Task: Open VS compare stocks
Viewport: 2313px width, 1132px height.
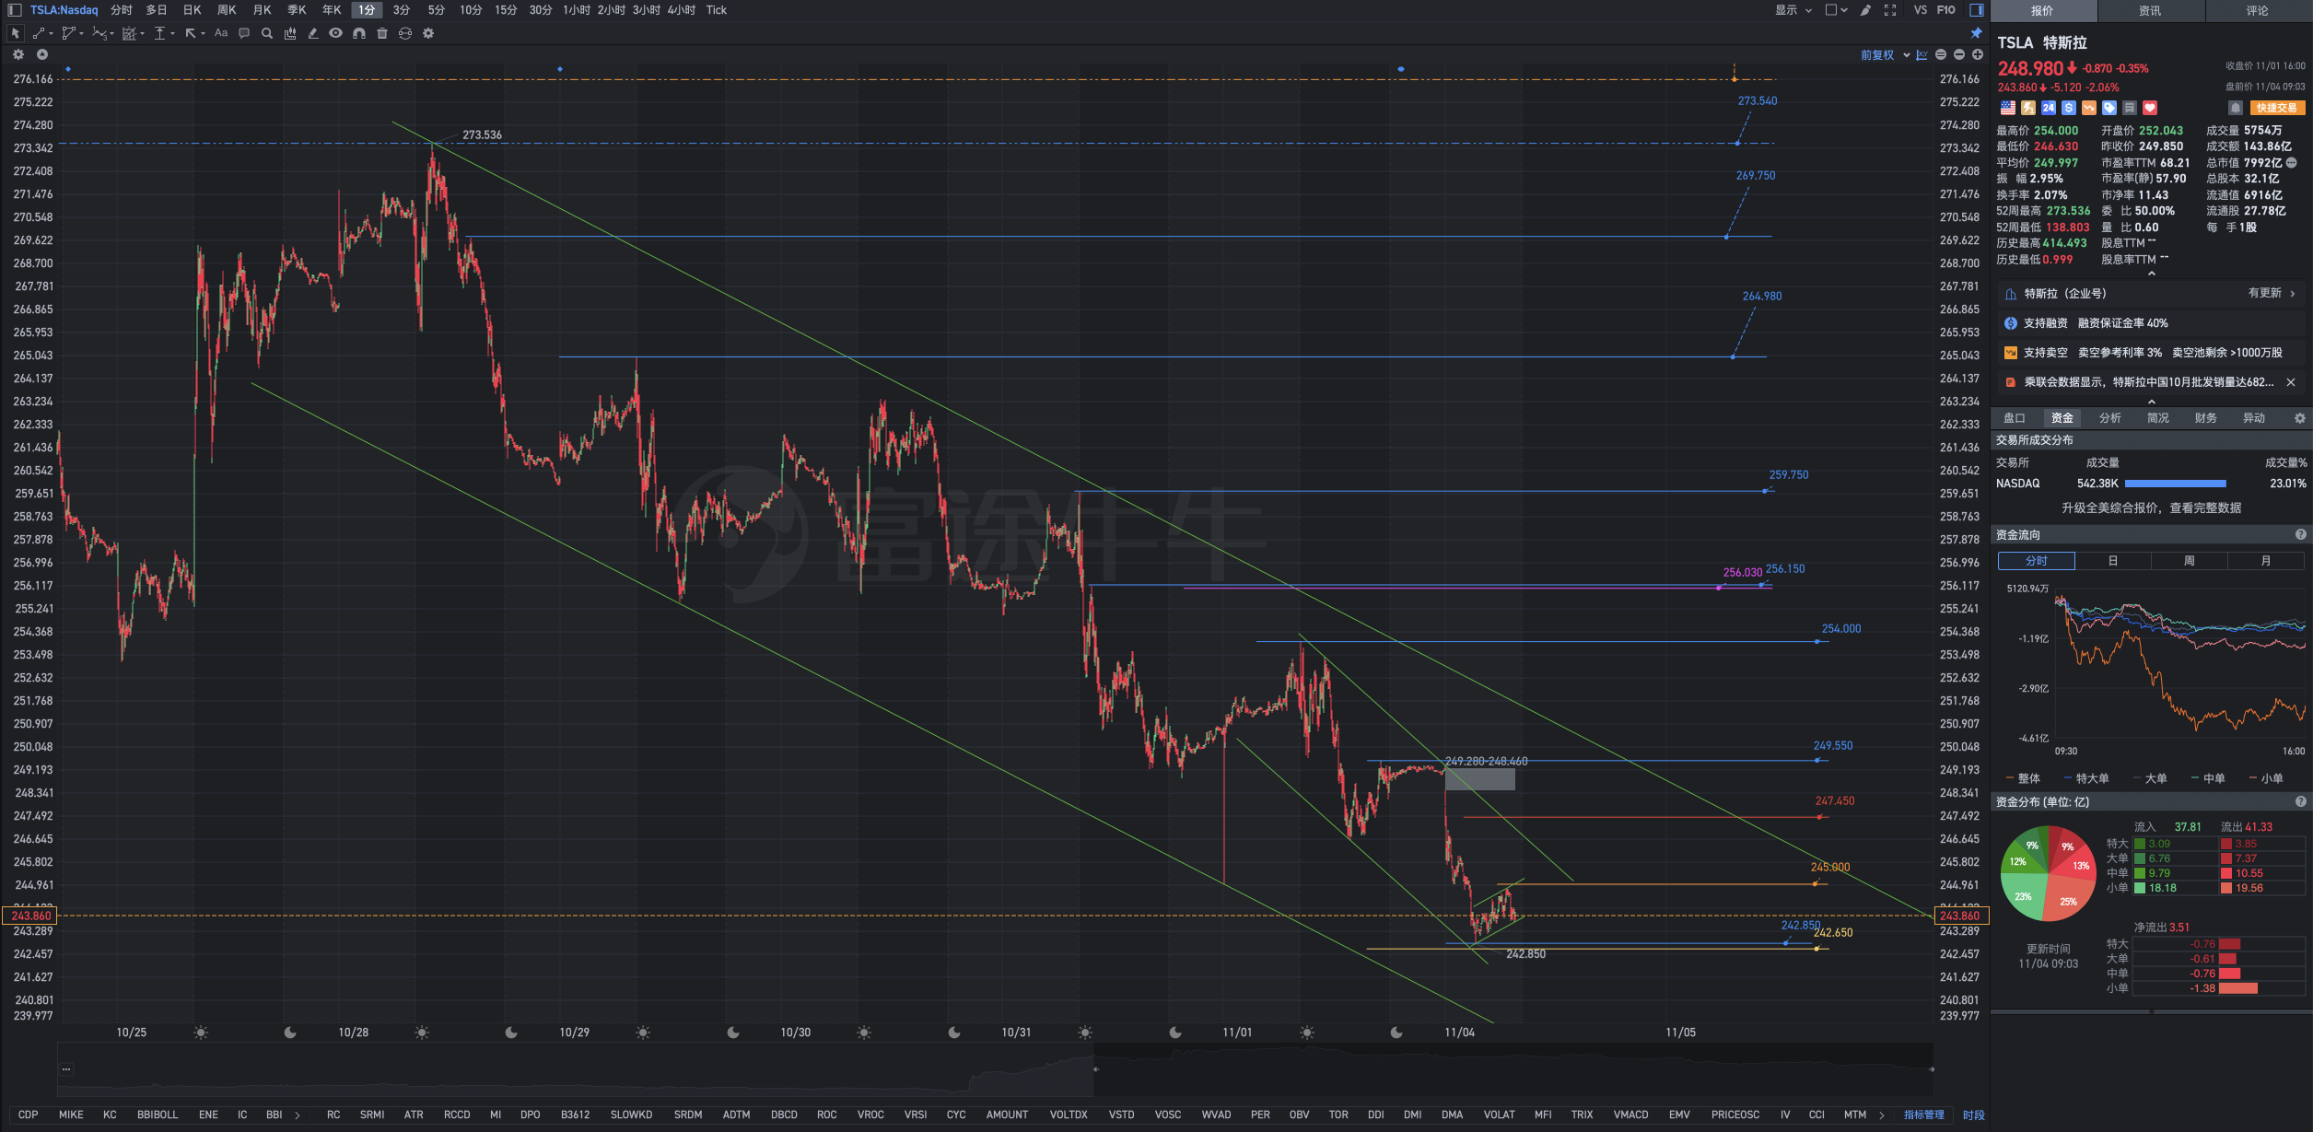Action: coord(1921,10)
